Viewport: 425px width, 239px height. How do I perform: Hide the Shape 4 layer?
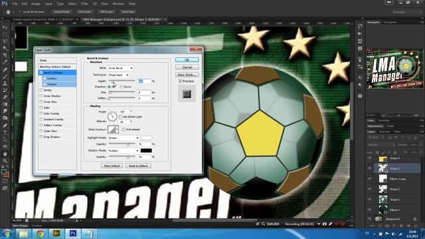tap(370, 158)
